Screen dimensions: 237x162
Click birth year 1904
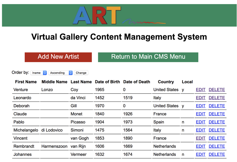tap(100, 122)
